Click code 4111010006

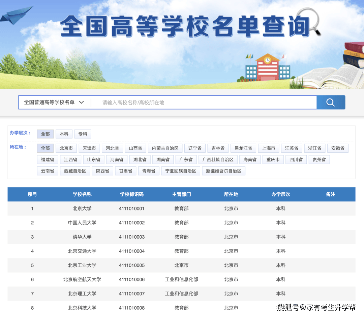132,279
